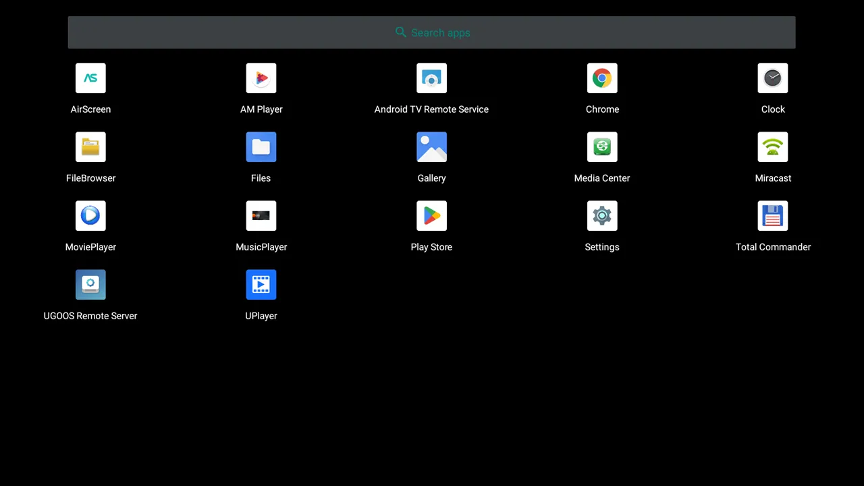
Task: Click the Search apps field
Action: (432, 32)
